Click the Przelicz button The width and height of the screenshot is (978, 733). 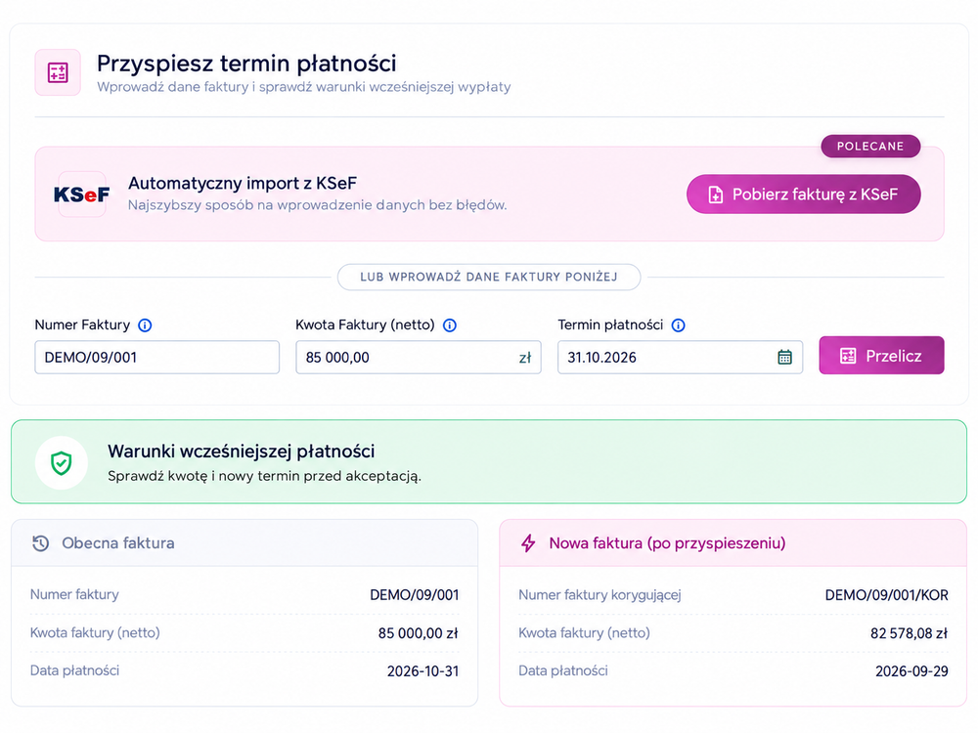pos(881,356)
